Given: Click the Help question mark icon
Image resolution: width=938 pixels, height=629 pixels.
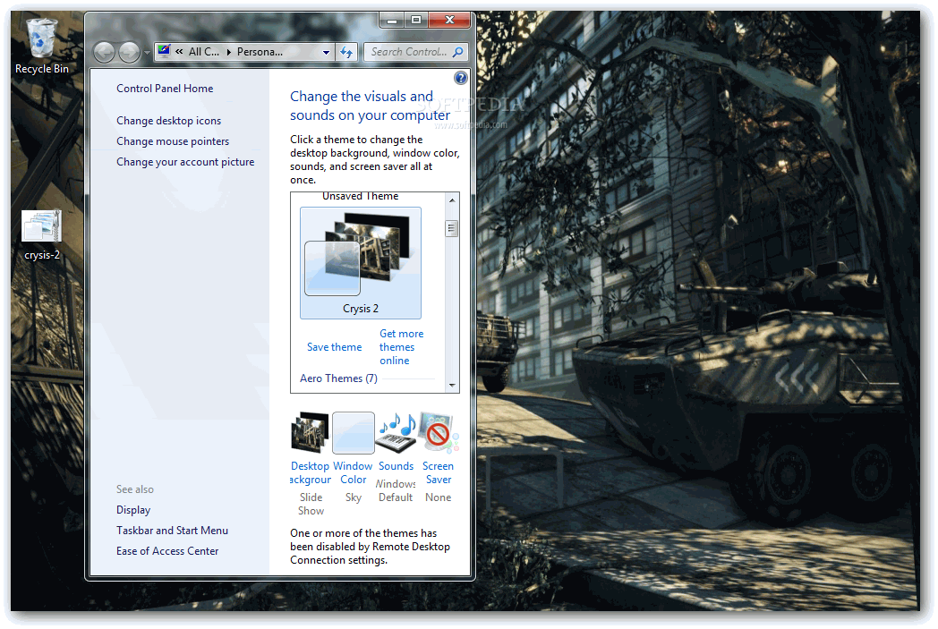Looking at the screenshot, I should point(460,78).
